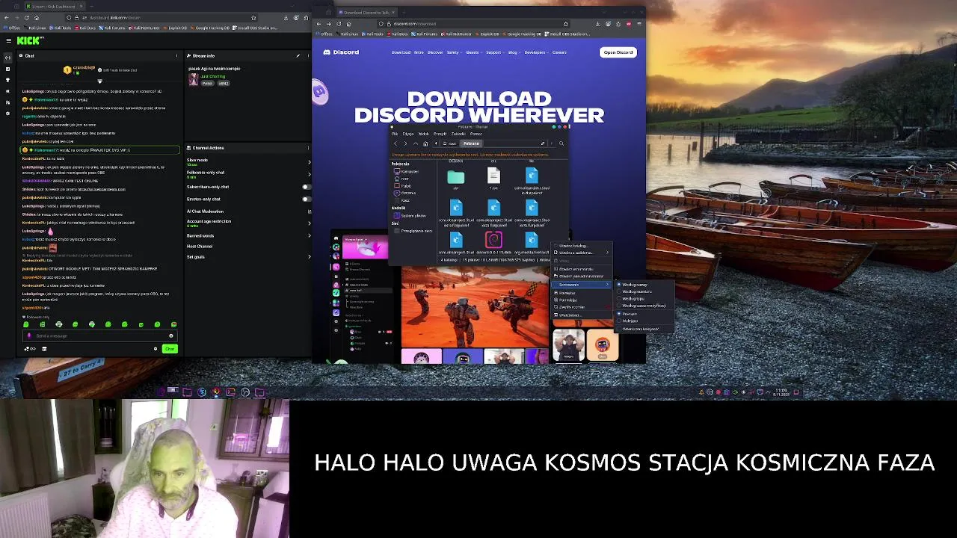Open downloads in the Kick browser toolbar

286,17
